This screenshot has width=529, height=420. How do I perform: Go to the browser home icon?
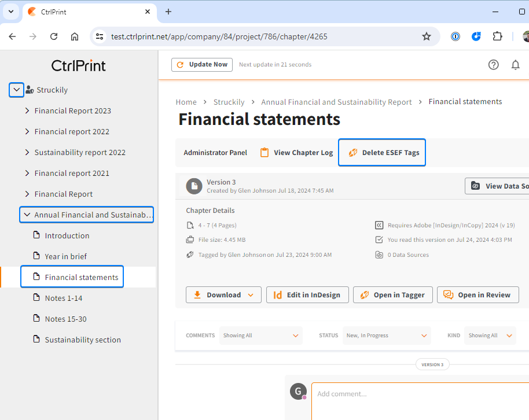tap(75, 36)
